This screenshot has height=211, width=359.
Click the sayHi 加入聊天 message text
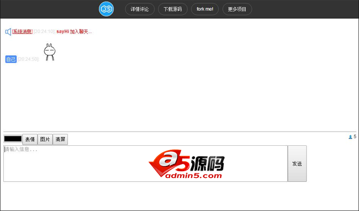pos(74,31)
